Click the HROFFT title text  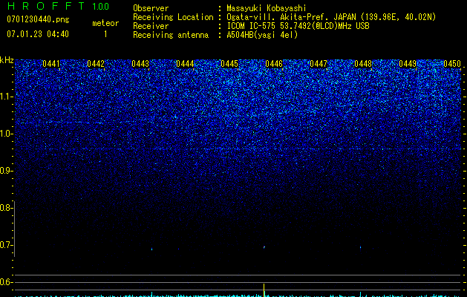coord(46,6)
